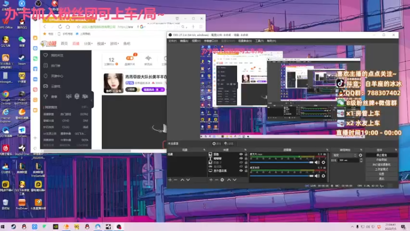This screenshot has height=231, width=410.
Task: Open 文件 menu in OBS
Action: tap(172, 41)
